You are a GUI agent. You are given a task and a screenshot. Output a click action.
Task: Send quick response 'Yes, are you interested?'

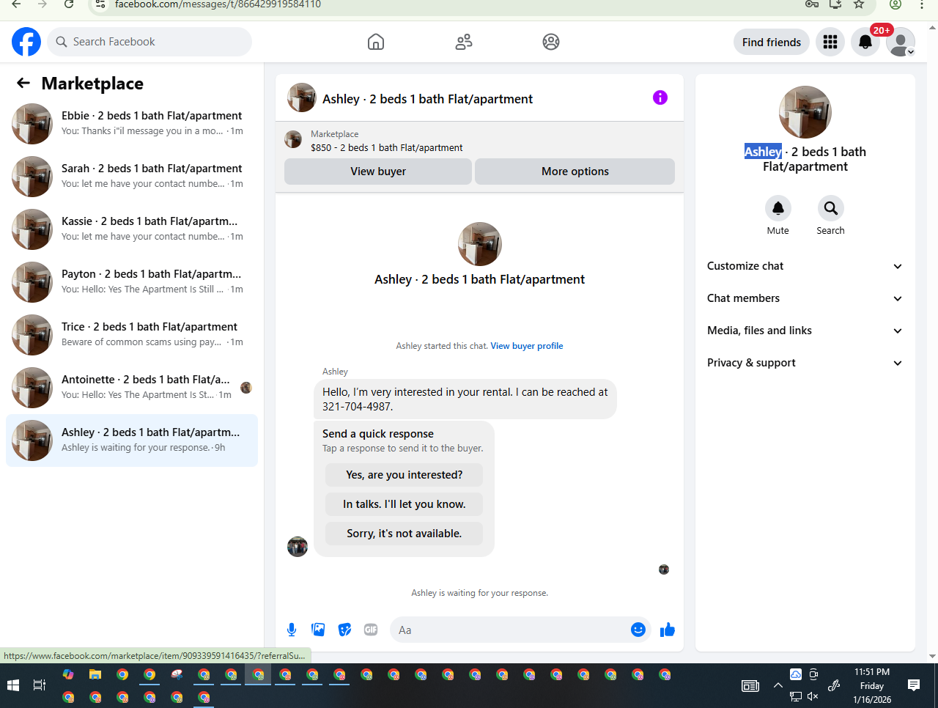pyautogui.click(x=405, y=475)
